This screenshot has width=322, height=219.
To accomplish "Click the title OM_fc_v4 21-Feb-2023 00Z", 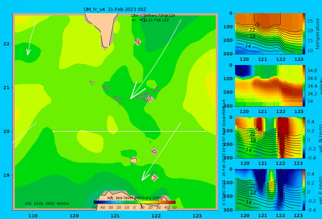I will coord(115,9).
